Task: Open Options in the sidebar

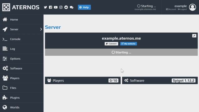Action: pyautogui.click(x=22, y=58)
